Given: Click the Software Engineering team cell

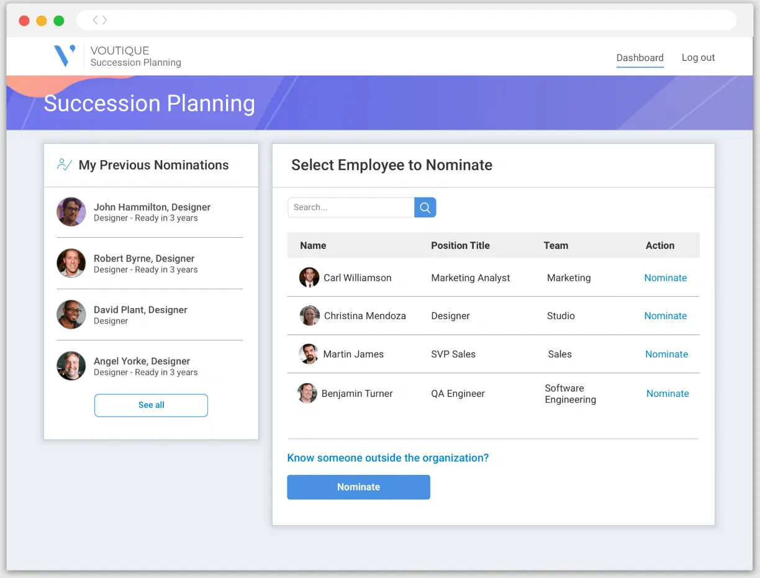Looking at the screenshot, I should (571, 394).
